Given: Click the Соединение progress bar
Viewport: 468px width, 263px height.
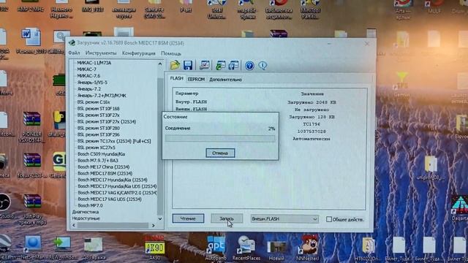Looking at the screenshot, I should coord(220,139).
